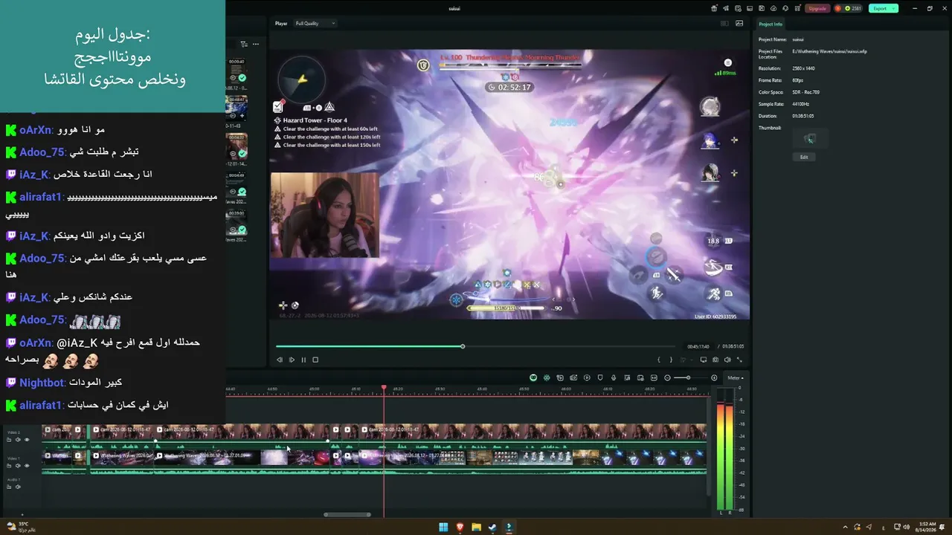Click the microphone voiceover icon in timeline toolbar

[x=614, y=377]
